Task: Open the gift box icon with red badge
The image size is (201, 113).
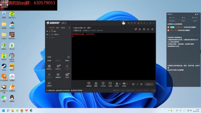Action: [x=136, y=29]
